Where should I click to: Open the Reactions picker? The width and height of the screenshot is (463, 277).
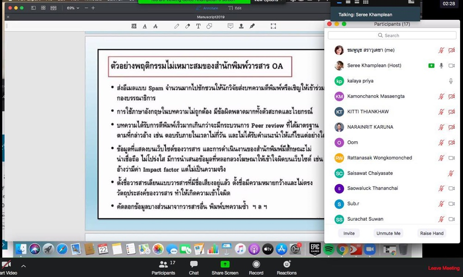tap(287, 267)
